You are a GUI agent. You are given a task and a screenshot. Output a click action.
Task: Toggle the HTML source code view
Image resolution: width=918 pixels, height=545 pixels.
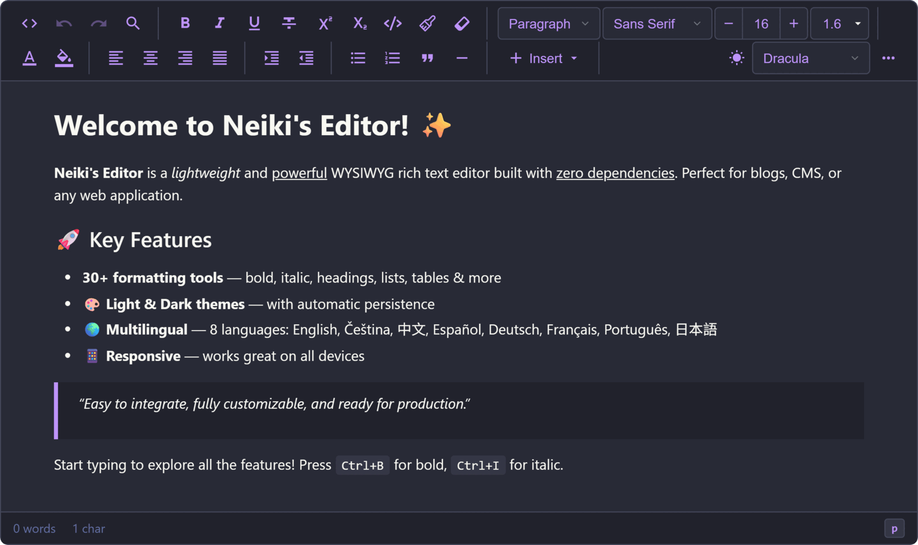tap(29, 23)
